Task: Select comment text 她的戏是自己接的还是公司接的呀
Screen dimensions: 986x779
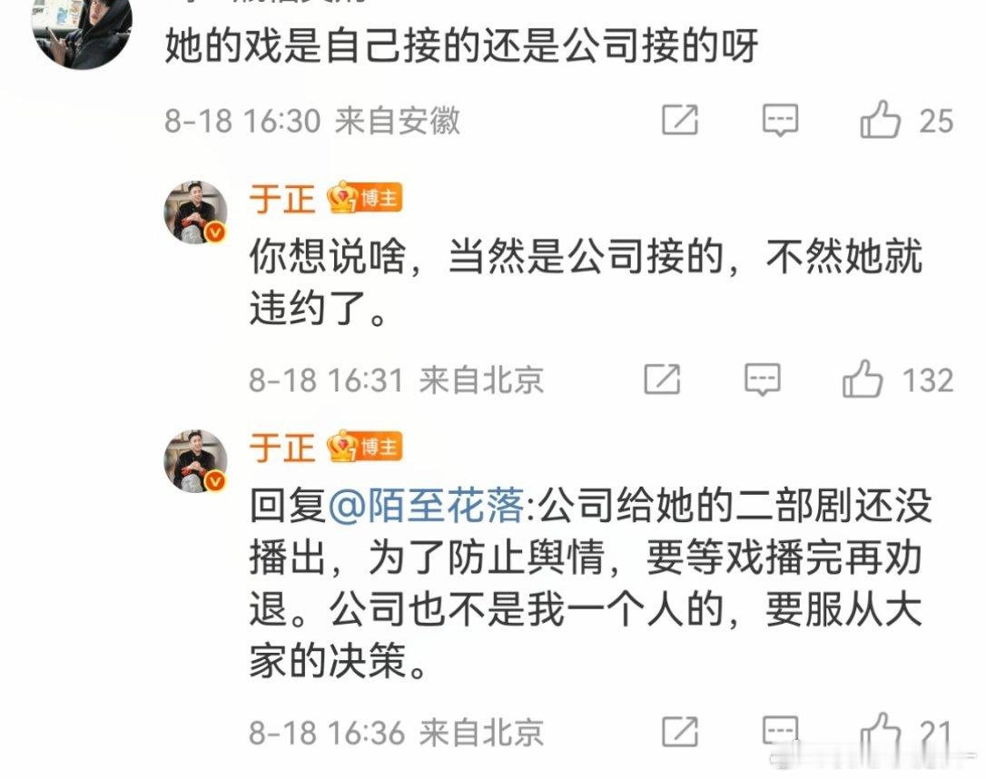Action: [x=461, y=46]
